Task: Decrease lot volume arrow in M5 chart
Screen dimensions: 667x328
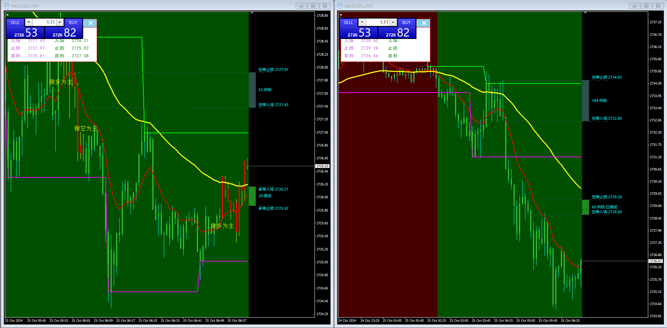Action: [362, 22]
